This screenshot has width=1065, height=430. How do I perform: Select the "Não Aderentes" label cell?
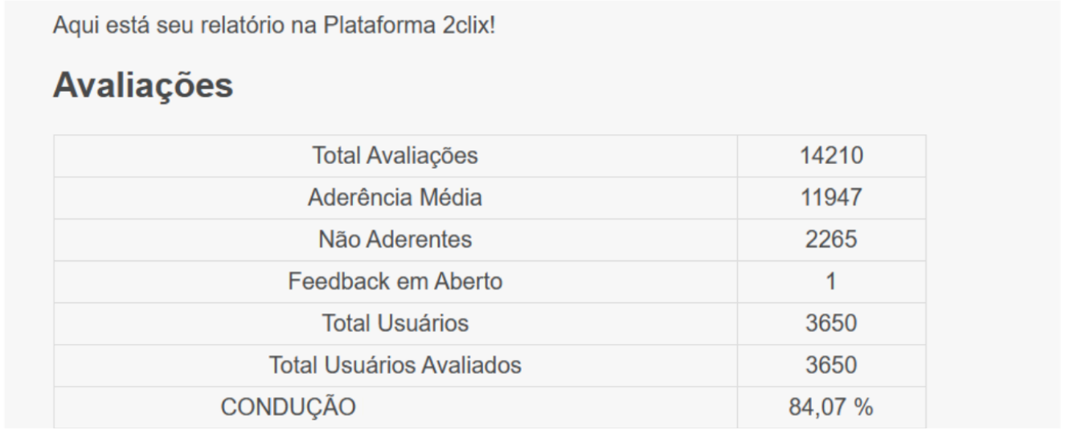coord(395,240)
